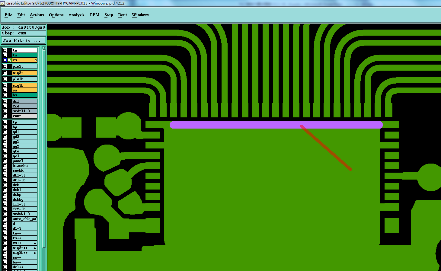Select the sig2t layer name

(x=24, y=73)
